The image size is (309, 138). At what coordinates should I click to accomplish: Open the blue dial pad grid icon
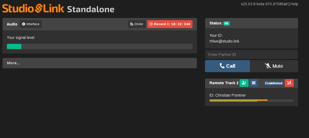pos(254,83)
